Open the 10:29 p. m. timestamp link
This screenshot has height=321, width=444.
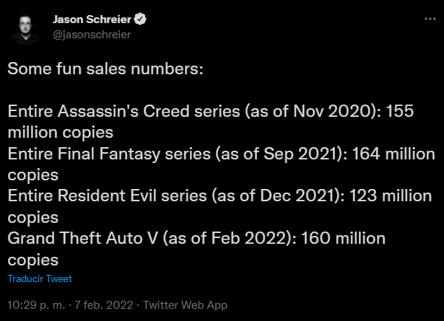36,305
